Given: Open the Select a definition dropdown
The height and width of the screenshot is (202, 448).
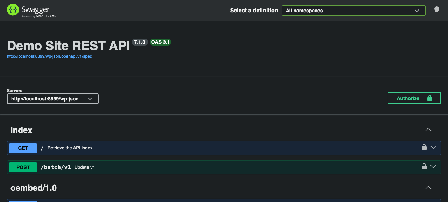Looking at the screenshot, I should point(353,11).
